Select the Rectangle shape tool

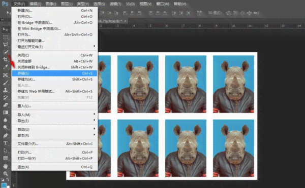[x=5, y=158]
